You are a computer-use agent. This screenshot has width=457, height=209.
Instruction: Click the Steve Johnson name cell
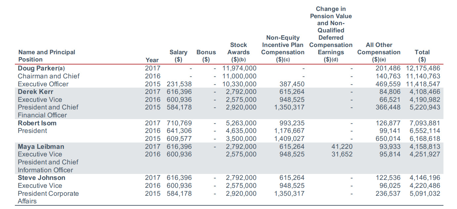tap(42, 178)
